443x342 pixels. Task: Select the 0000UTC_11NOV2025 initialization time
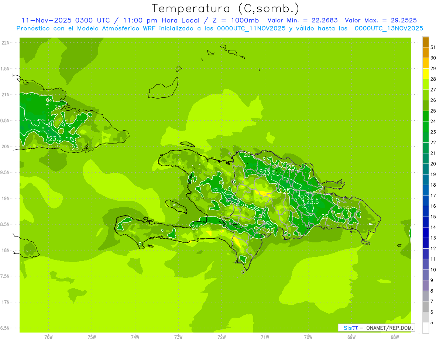pos(251,28)
